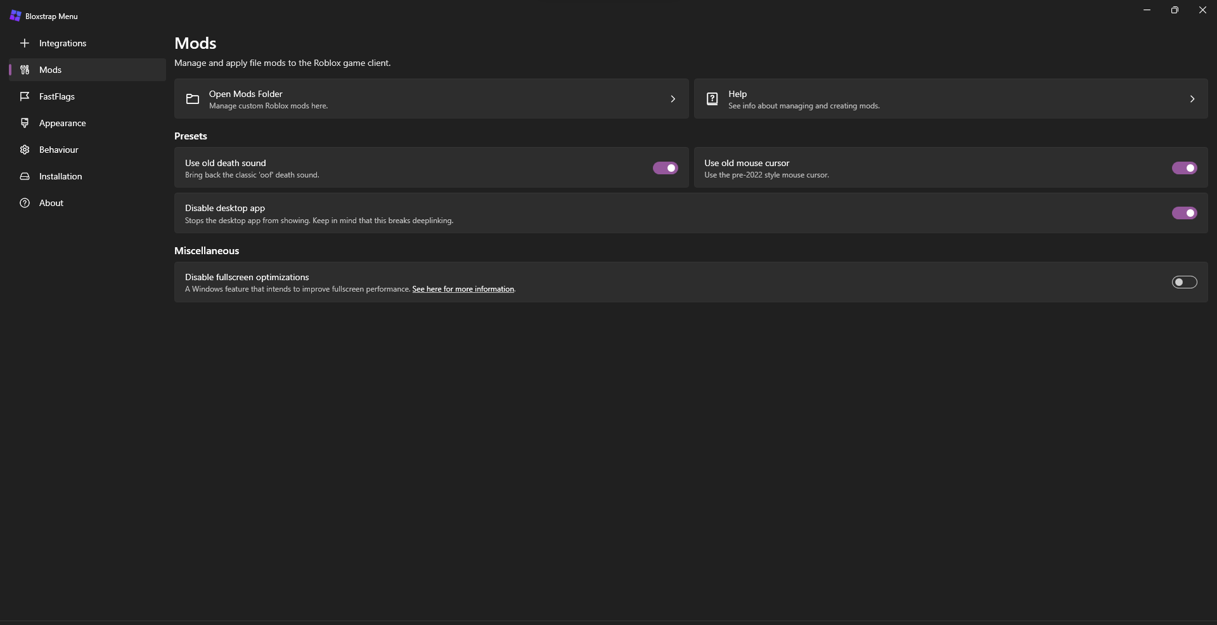Turn off the old mouse cursor
This screenshot has height=625, width=1217.
pyautogui.click(x=1185, y=168)
